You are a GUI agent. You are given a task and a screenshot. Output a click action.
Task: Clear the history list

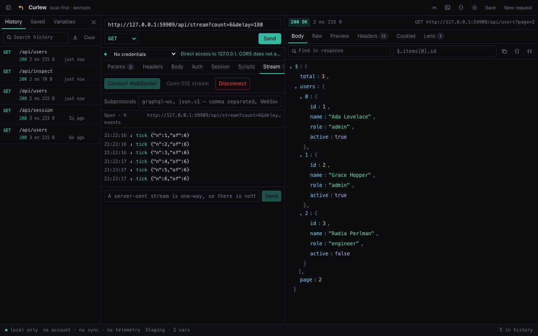[90, 37]
